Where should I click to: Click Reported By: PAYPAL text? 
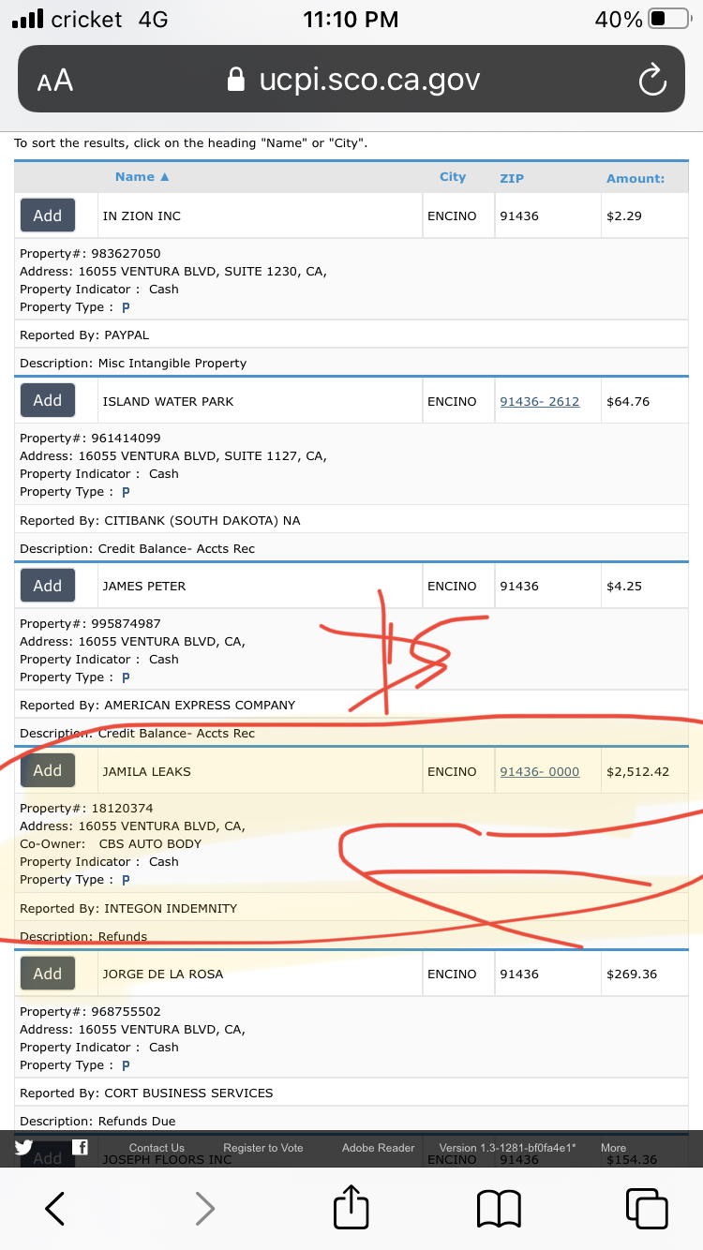84,335
